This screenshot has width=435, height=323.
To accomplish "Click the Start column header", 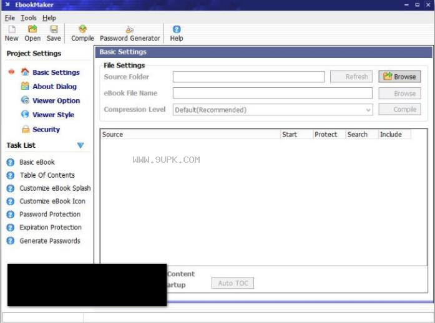I will [296, 135].
